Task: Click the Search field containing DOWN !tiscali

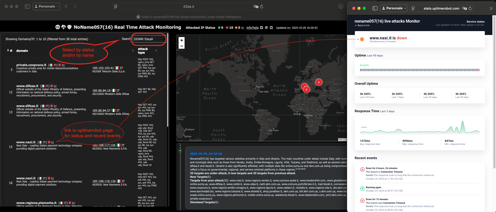Action: pos(149,39)
